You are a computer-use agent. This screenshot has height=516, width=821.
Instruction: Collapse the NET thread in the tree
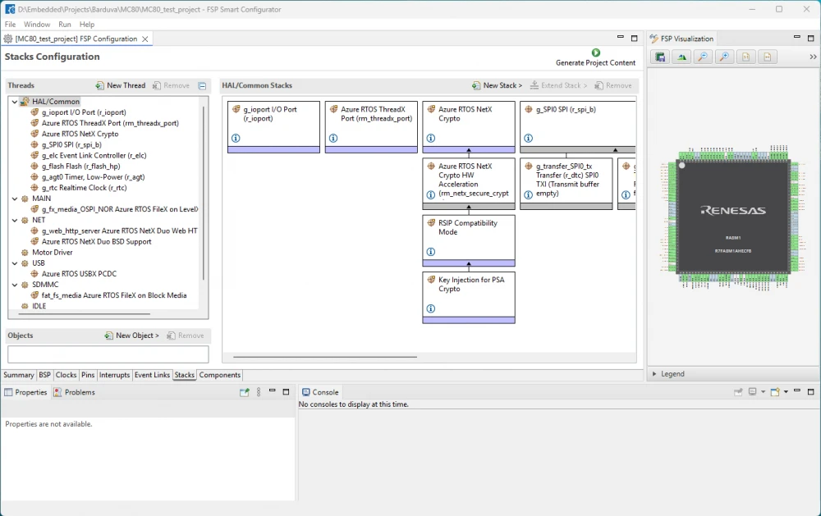14,220
